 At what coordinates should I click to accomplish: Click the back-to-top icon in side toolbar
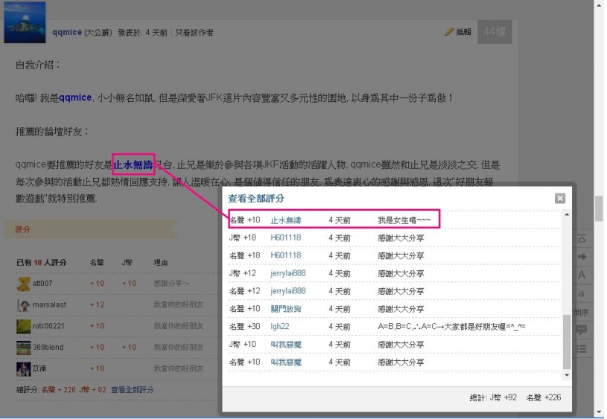pos(582,239)
